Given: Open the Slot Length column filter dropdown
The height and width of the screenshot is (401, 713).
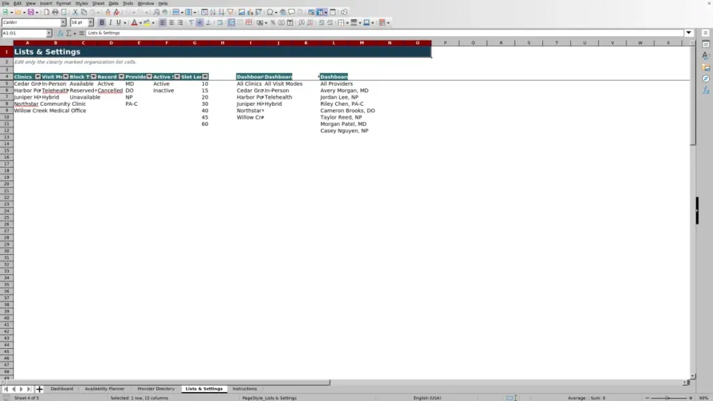Looking at the screenshot, I should 205,77.
